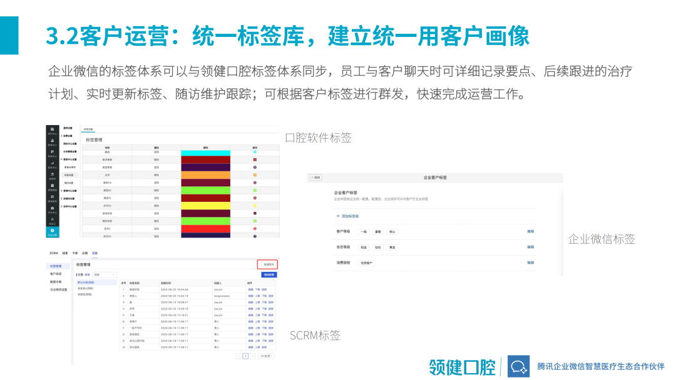Switch to 企微 tab in SCRM
676x380 pixels.
point(85,253)
